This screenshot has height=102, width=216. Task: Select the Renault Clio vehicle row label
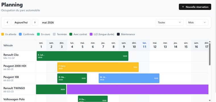coord(11,55)
